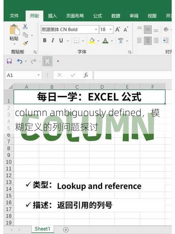Select the merged title cell 每日一学
The image size is (175, 234).
click(89, 97)
